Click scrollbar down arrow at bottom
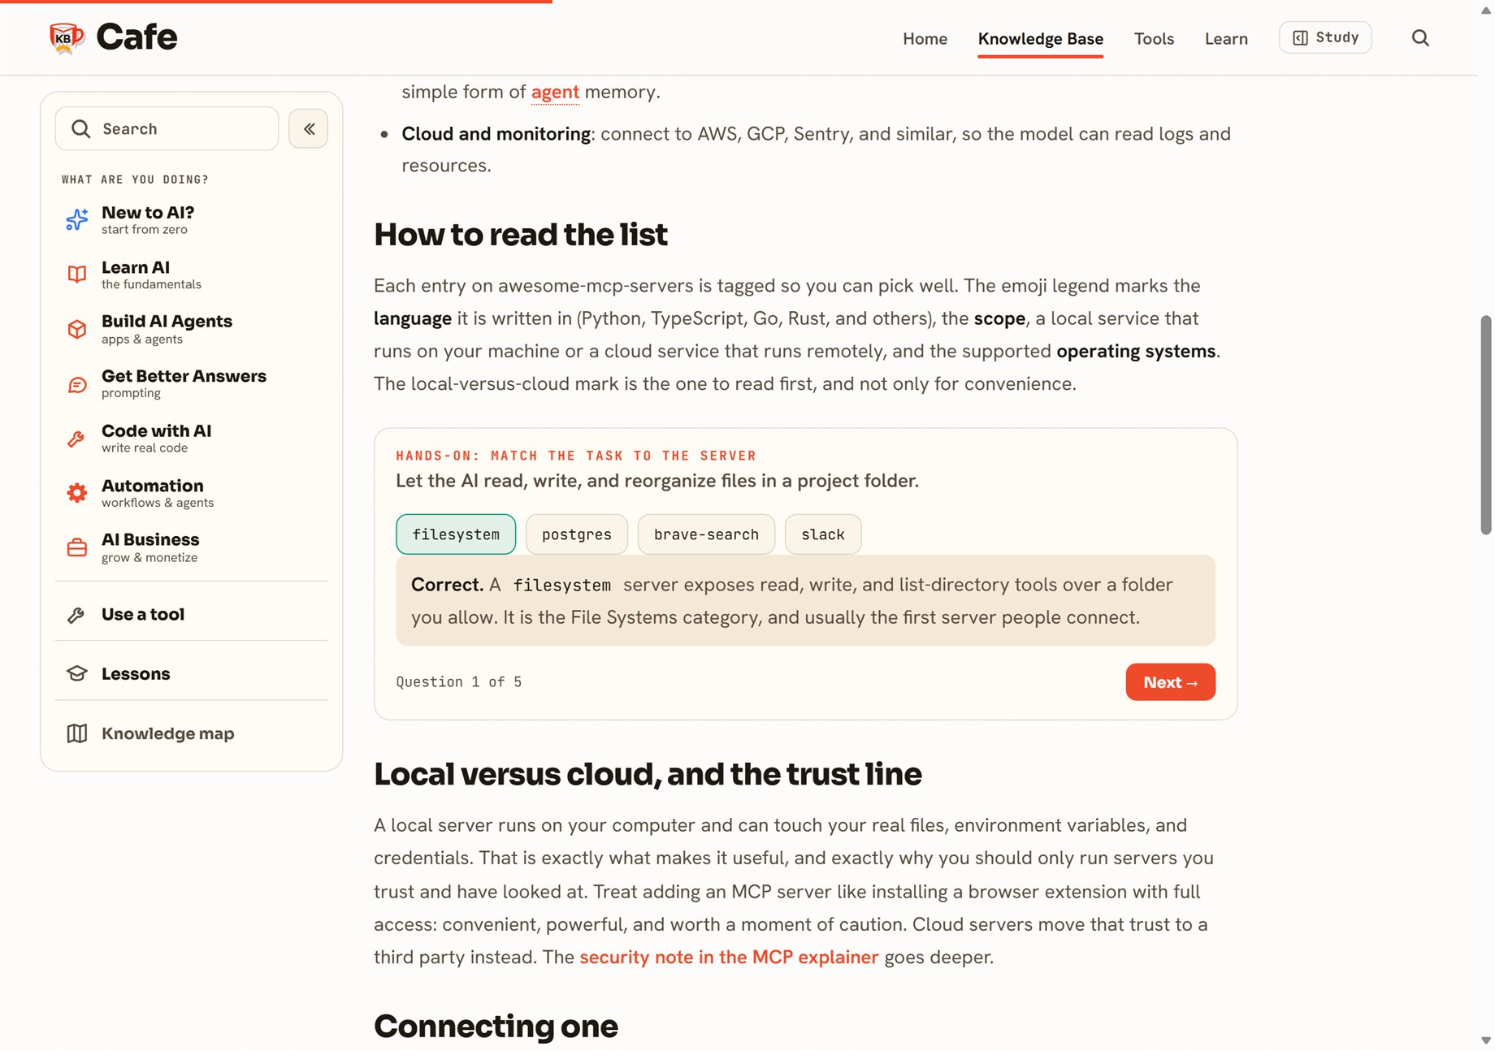Screen dimensions: 1495x1051 click(x=1485, y=1040)
